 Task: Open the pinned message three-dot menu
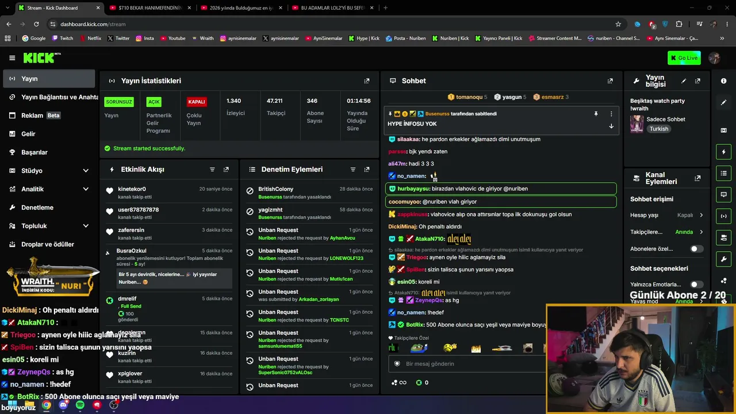tap(611, 114)
